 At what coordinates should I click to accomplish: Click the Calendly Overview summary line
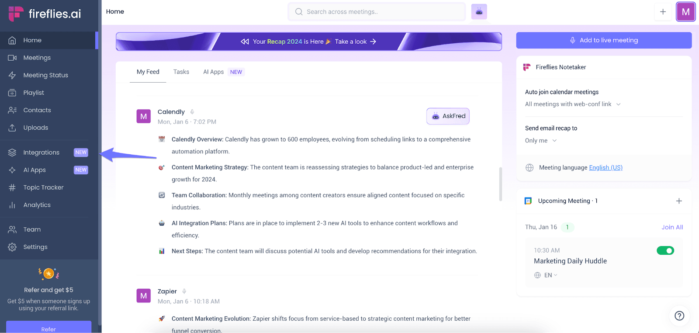[x=321, y=146]
